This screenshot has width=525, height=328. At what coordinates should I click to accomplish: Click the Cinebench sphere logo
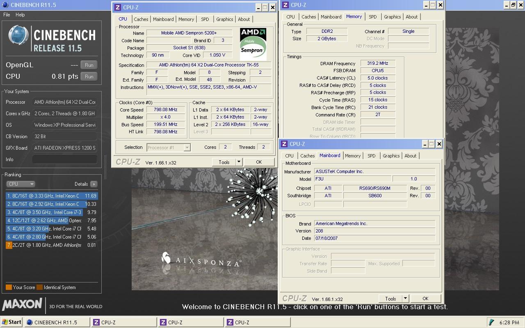(x=18, y=35)
